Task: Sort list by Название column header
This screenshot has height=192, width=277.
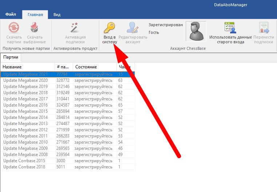Action: pos(27,67)
